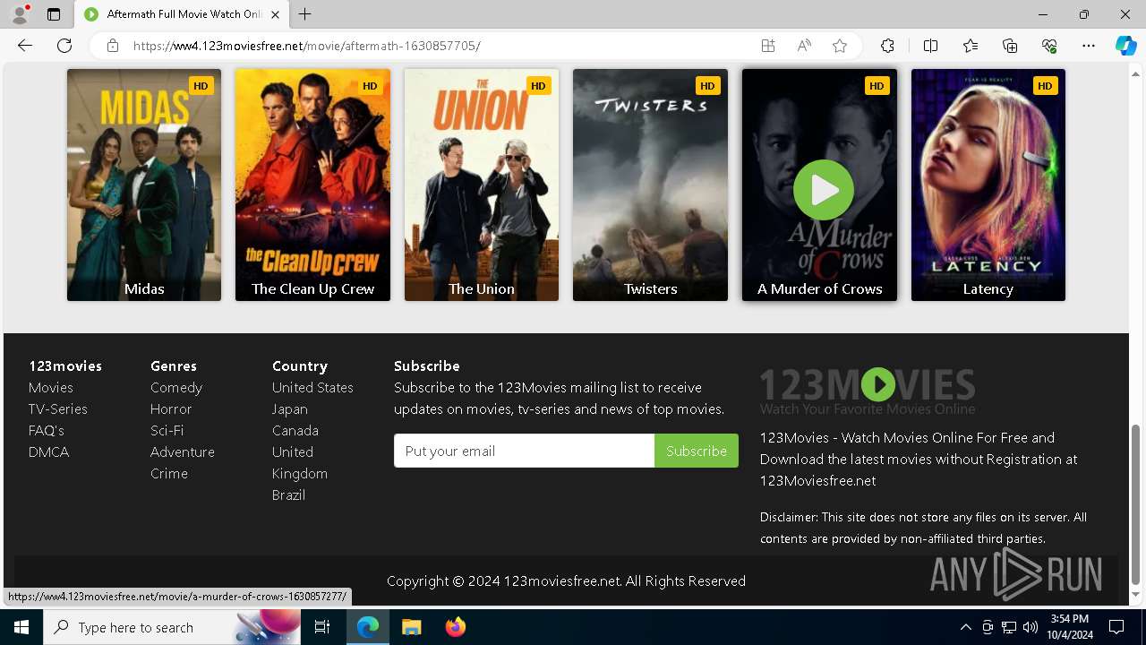Launch the Copilot sidebar icon
The width and height of the screenshot is (1146, 645).
[1125, 46]
